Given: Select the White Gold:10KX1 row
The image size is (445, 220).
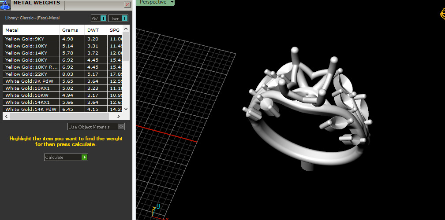Looking at the screenshot, I should [63, 88].
